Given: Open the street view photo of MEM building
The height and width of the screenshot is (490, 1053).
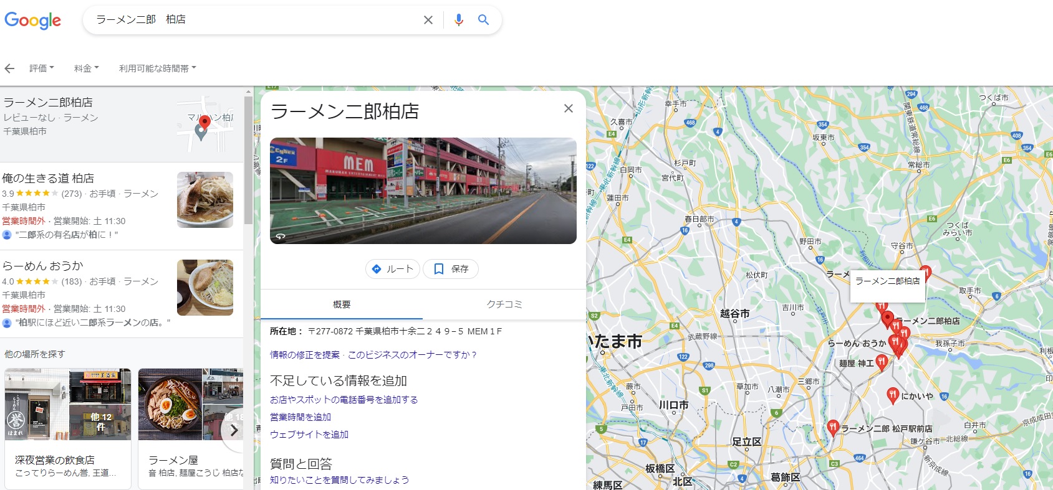Looking at the screenshot, I should pos(423,191).
